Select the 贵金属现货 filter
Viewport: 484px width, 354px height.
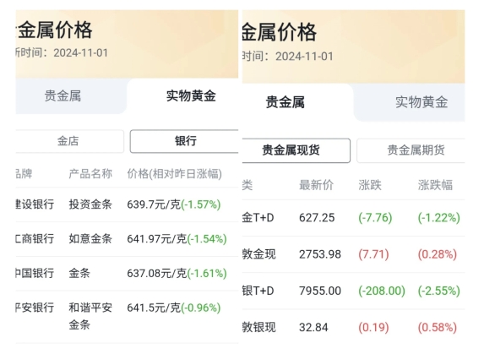[x=291, y=150]
